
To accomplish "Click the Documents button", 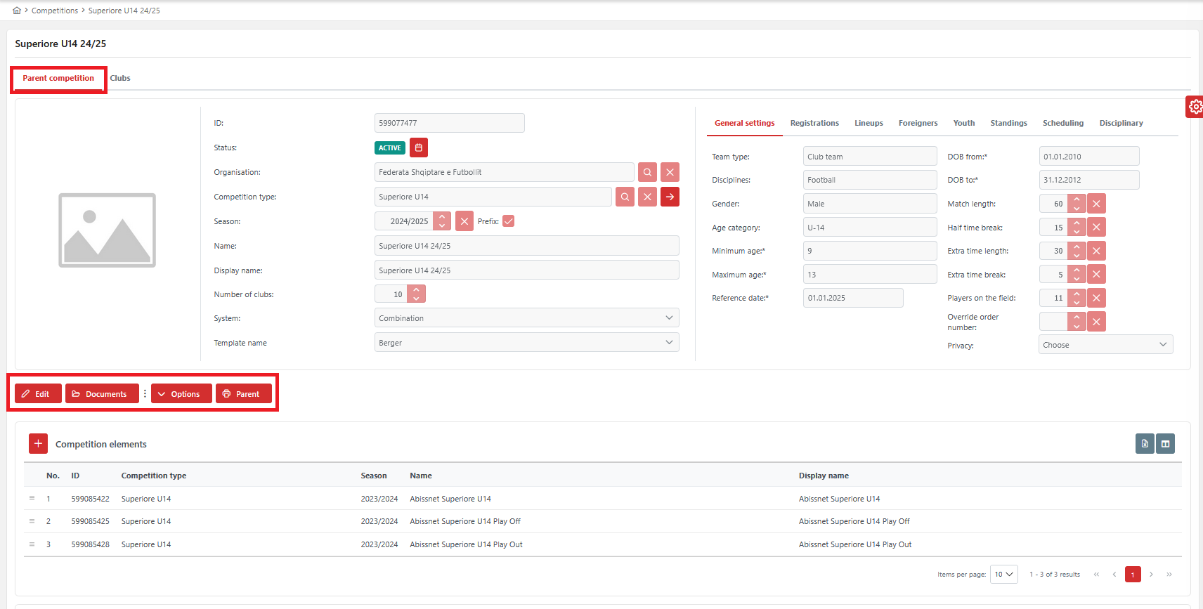I will point(101,394).
